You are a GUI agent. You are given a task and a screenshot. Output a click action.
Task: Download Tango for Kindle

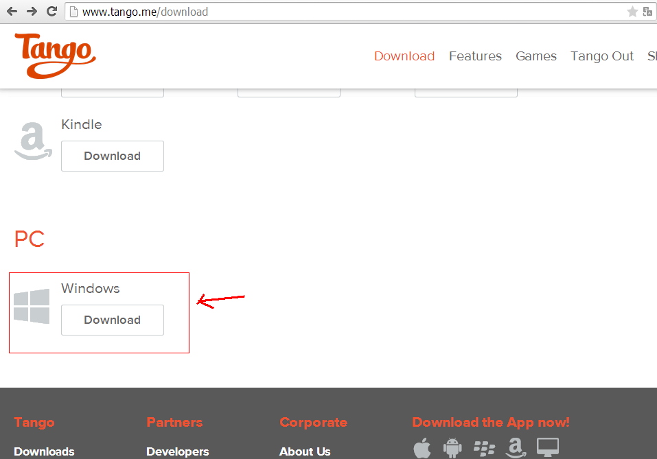[113, 156]
